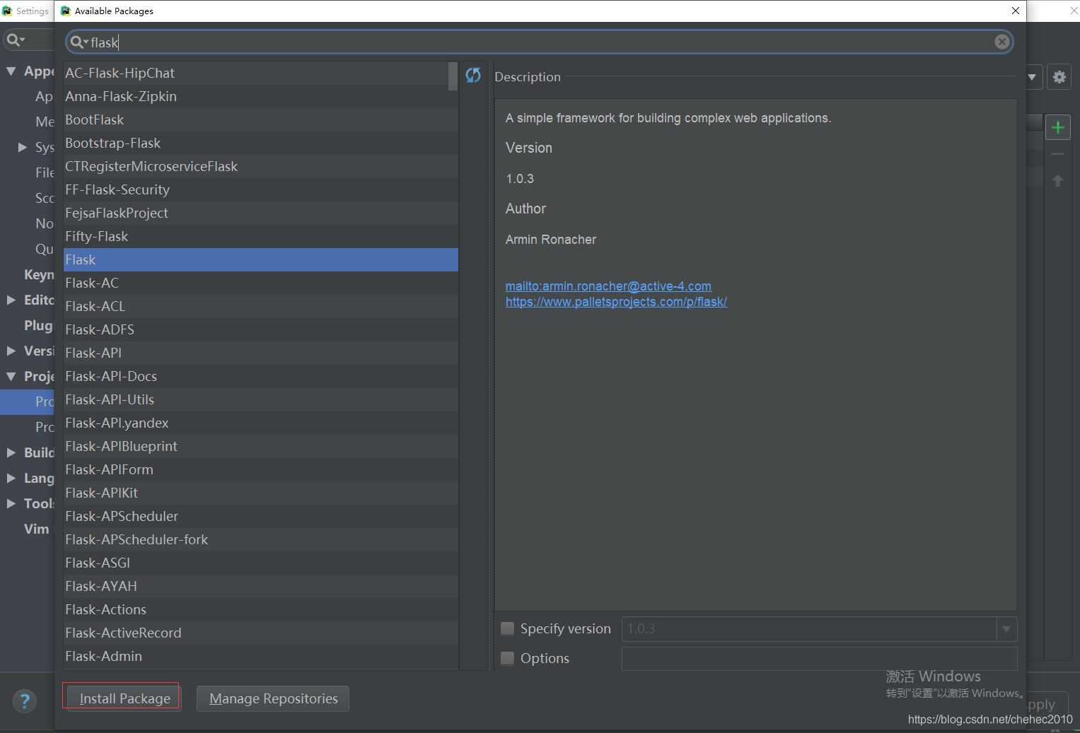1080x733 pixels.
Task: Select the Flask-APIBlueprint package
Action: pyautogui.click(x=261, y=446)
